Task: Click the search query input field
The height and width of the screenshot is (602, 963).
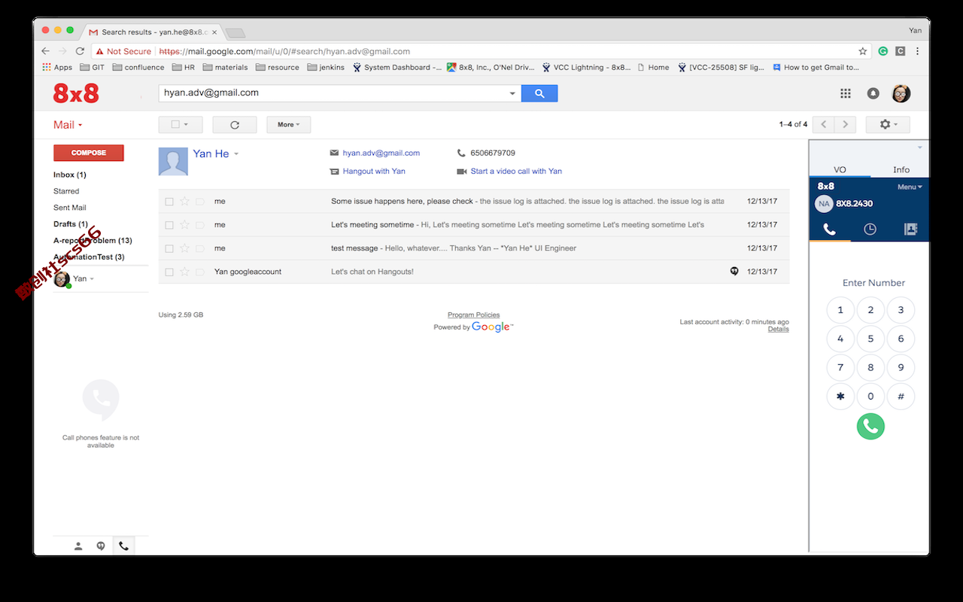Action: tap(333, 93)
